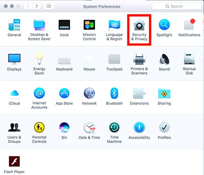Open Spotlight preferences
Screen dimensions: 204x175
[x=164, y=28]
